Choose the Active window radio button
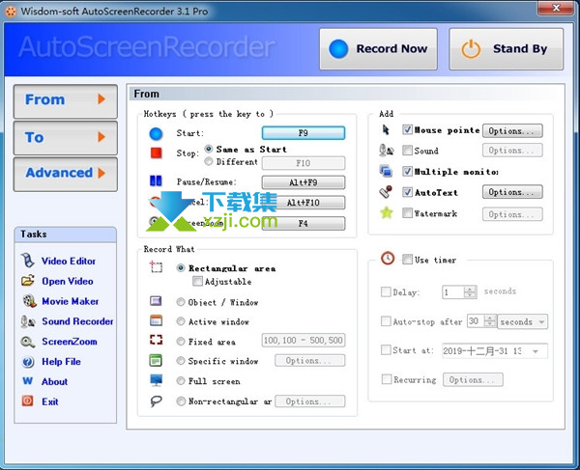The height and width of the screenshot is (470, 580). (181, 321)
